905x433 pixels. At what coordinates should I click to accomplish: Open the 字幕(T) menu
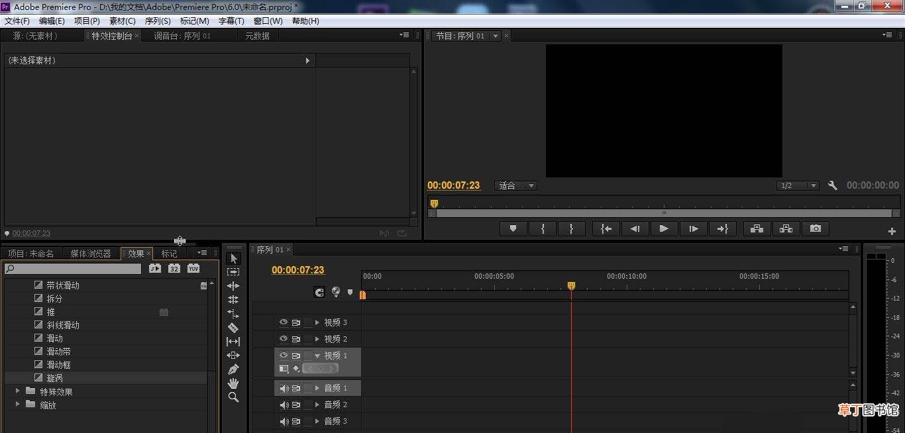pos(231,21)
